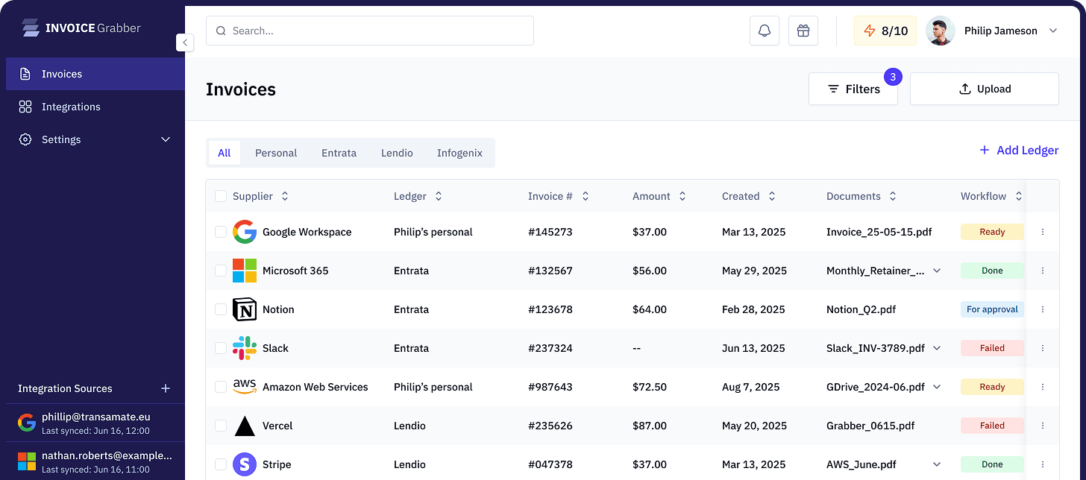The height and width of the screenshot is (480, 1086).
Task: Check the checkbox on the Notion invoice row
Action: click(x=221, y=309)
